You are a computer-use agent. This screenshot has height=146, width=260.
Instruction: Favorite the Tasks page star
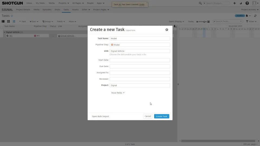click(x=12, y=16)
